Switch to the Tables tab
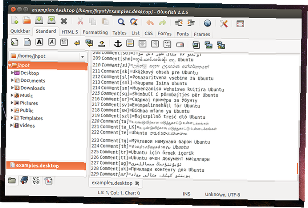The height and width of the screenshot is (208, 308). (x=120, y=33)
